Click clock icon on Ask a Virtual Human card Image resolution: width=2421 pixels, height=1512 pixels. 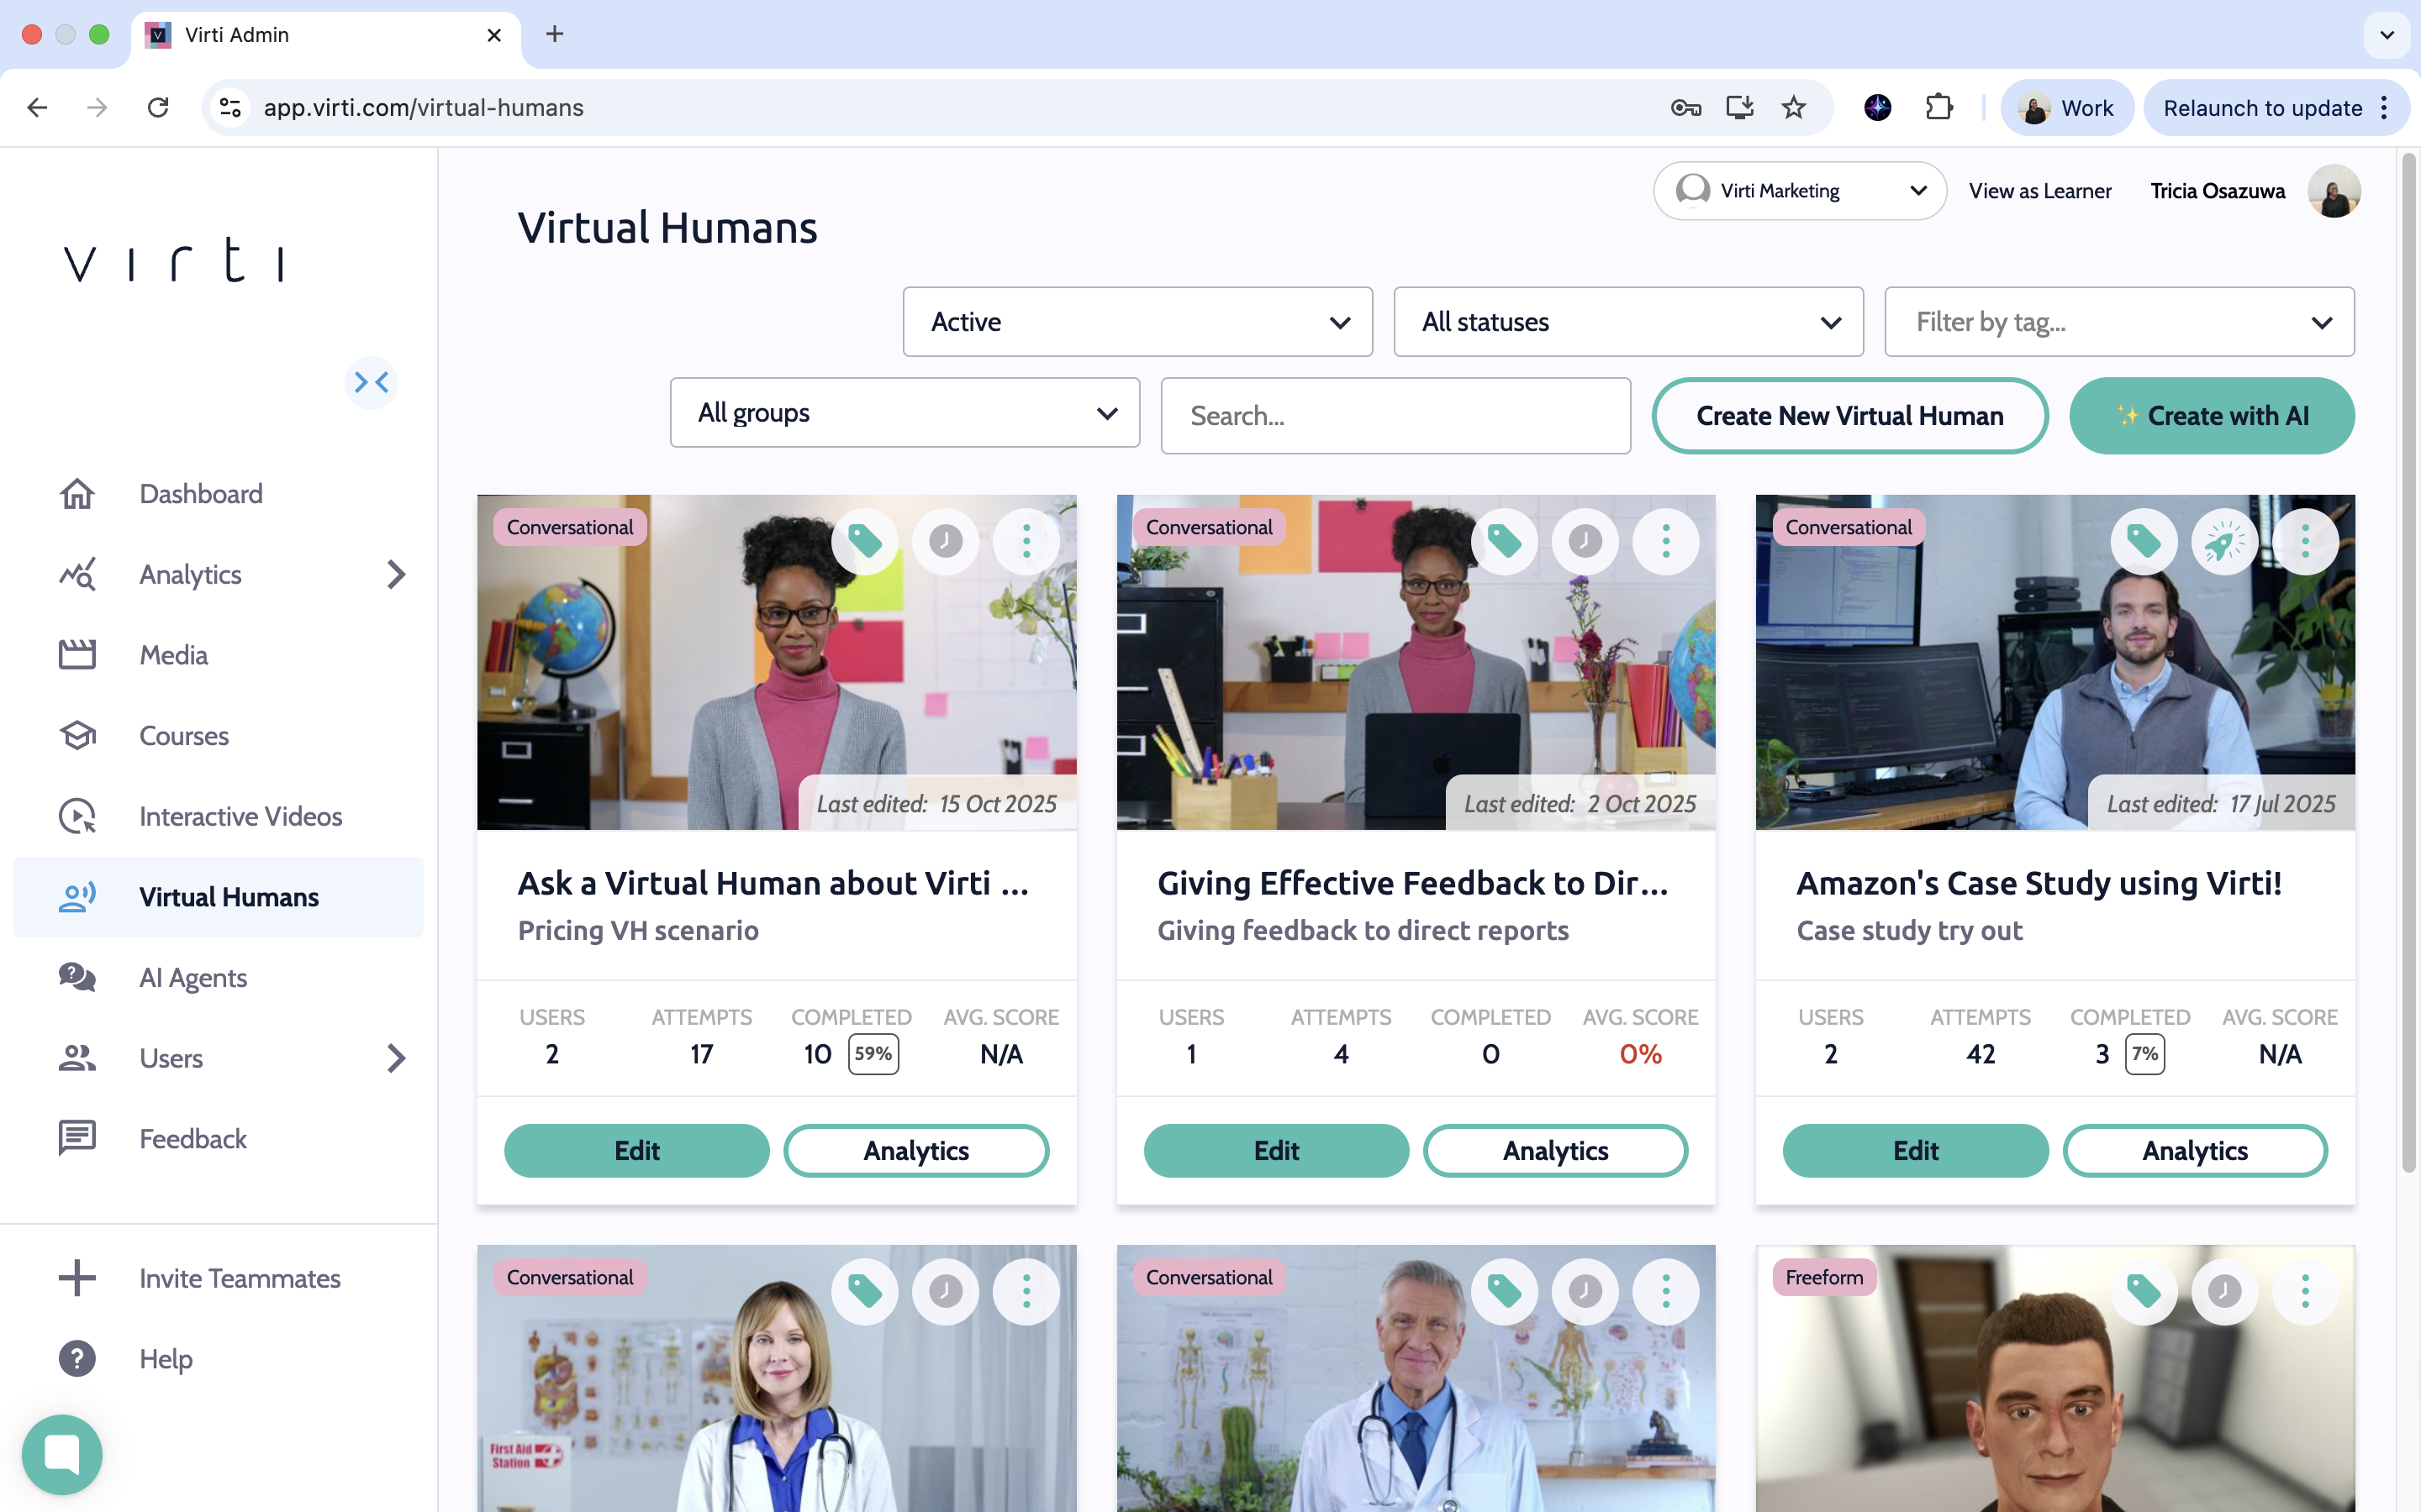(946, 542)
